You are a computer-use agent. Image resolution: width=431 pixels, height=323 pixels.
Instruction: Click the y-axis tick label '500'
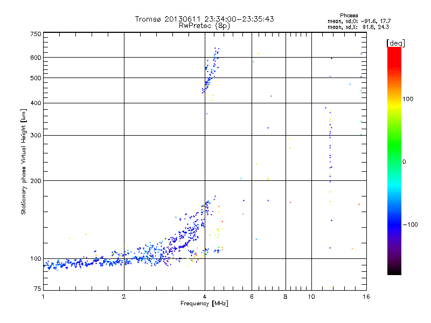click(x=36, y=78)
